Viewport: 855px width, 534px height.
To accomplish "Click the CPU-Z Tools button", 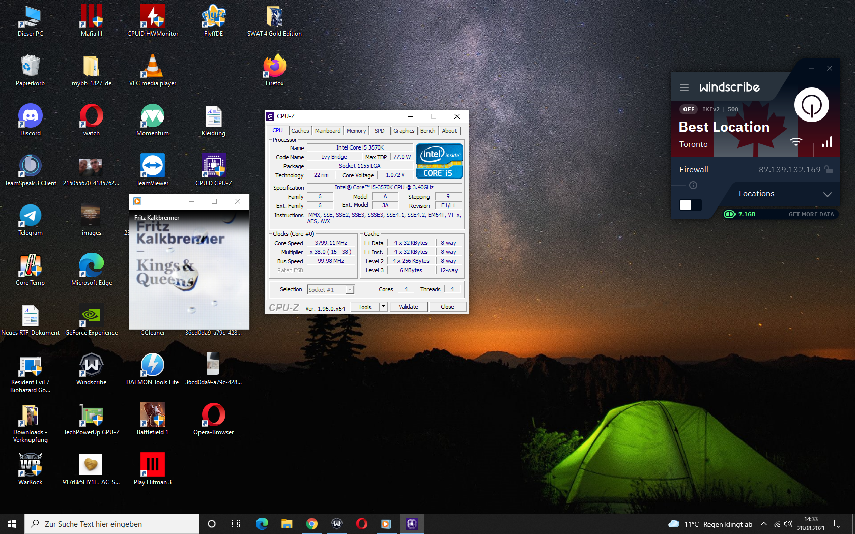I will pos(365,307).
